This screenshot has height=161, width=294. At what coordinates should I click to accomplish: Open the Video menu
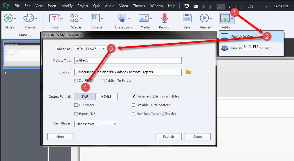click(124, 6)
